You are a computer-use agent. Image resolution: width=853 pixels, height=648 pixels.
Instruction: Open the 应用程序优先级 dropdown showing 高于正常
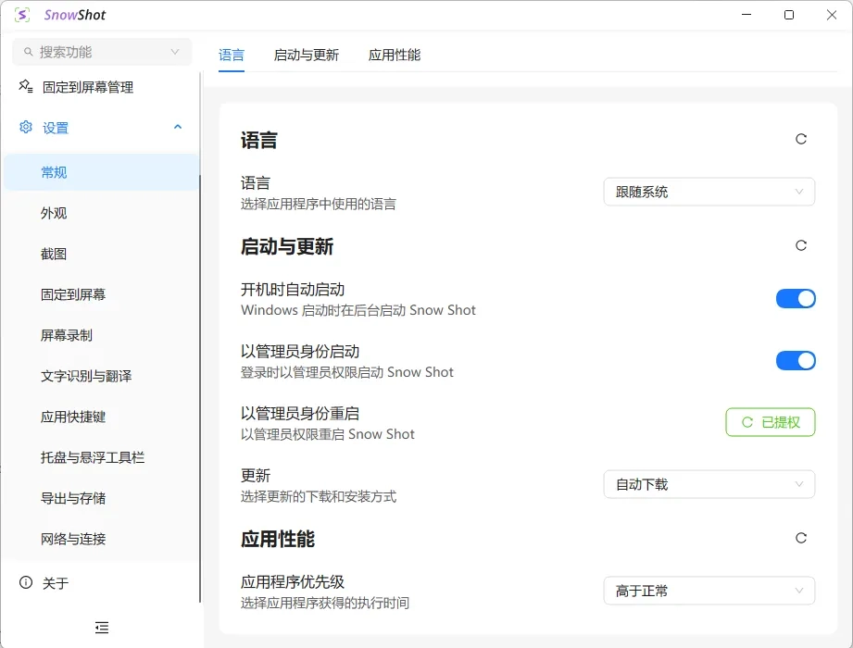(x=709, y=591)
